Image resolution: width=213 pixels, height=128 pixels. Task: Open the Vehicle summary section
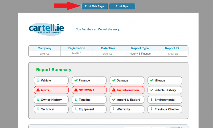51,80
